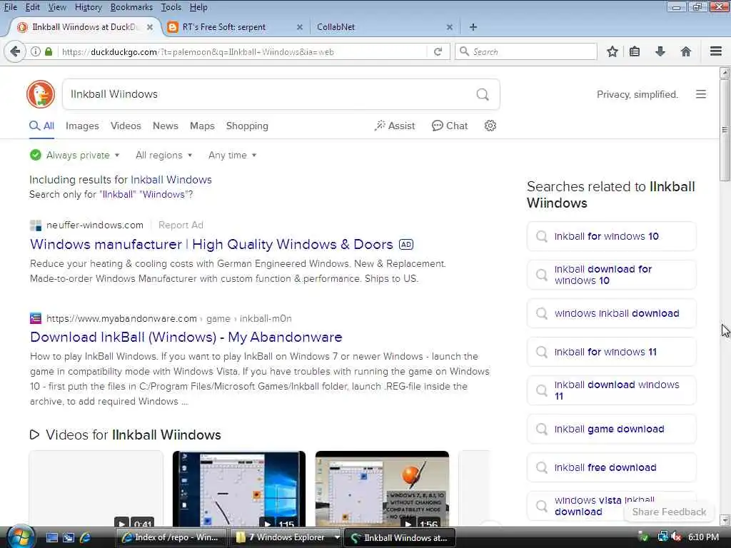Screen dimensions: 731x548
Task: Open the Tools menu
Action: pyautogui.click(x=171, y=7)
